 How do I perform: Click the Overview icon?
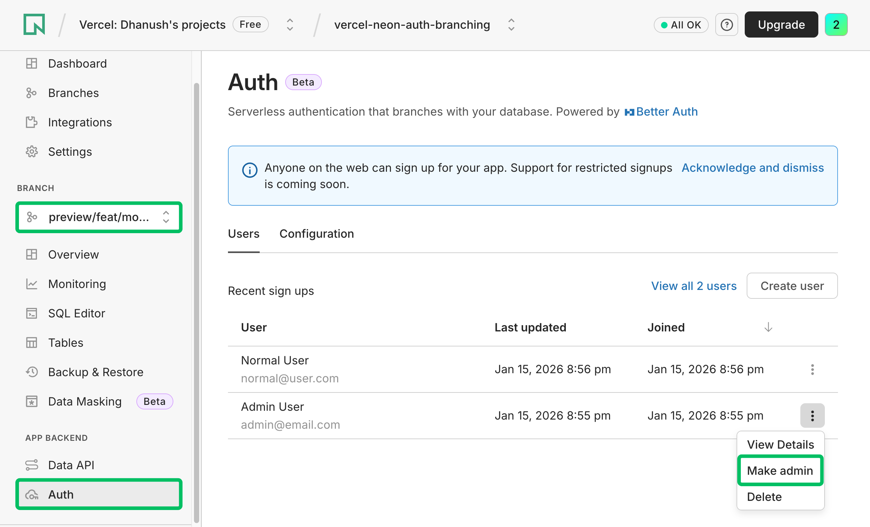click(x=31, y=254)
